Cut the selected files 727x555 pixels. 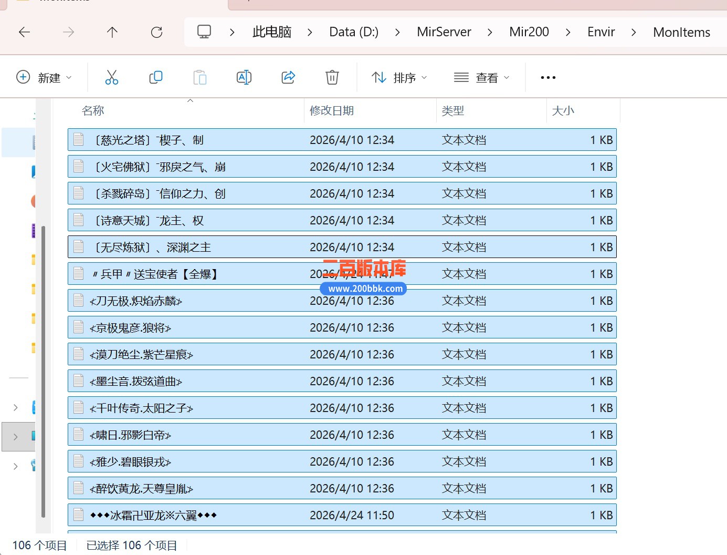[112, 78]
